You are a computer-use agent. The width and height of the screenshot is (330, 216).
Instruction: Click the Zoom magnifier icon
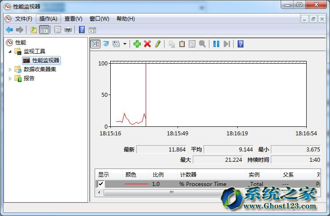tap(202, 44)
